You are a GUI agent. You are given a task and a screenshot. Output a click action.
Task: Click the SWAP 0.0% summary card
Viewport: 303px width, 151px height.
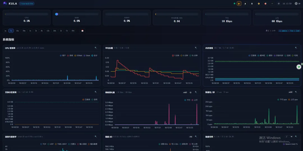(x=127, y=18)
